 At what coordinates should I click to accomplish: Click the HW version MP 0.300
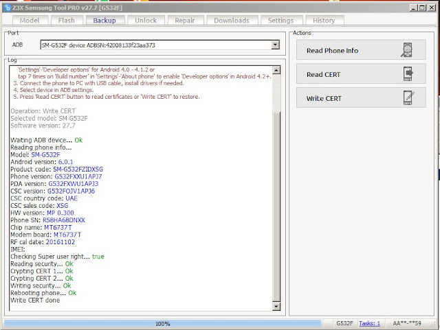[60, 213]
